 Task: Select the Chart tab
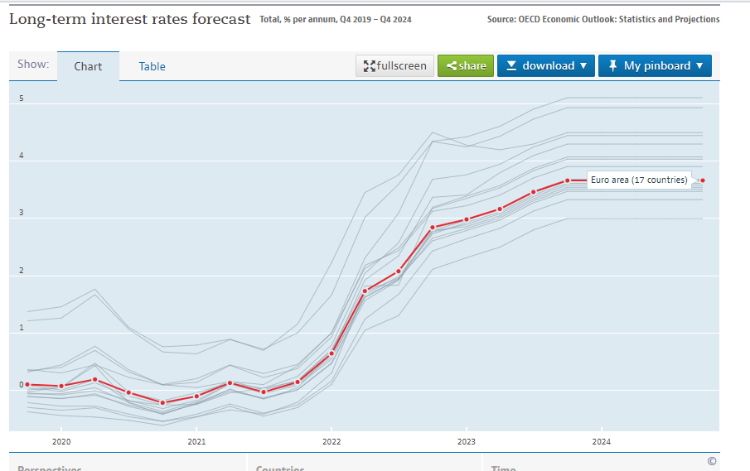click(x=88, y=66)
